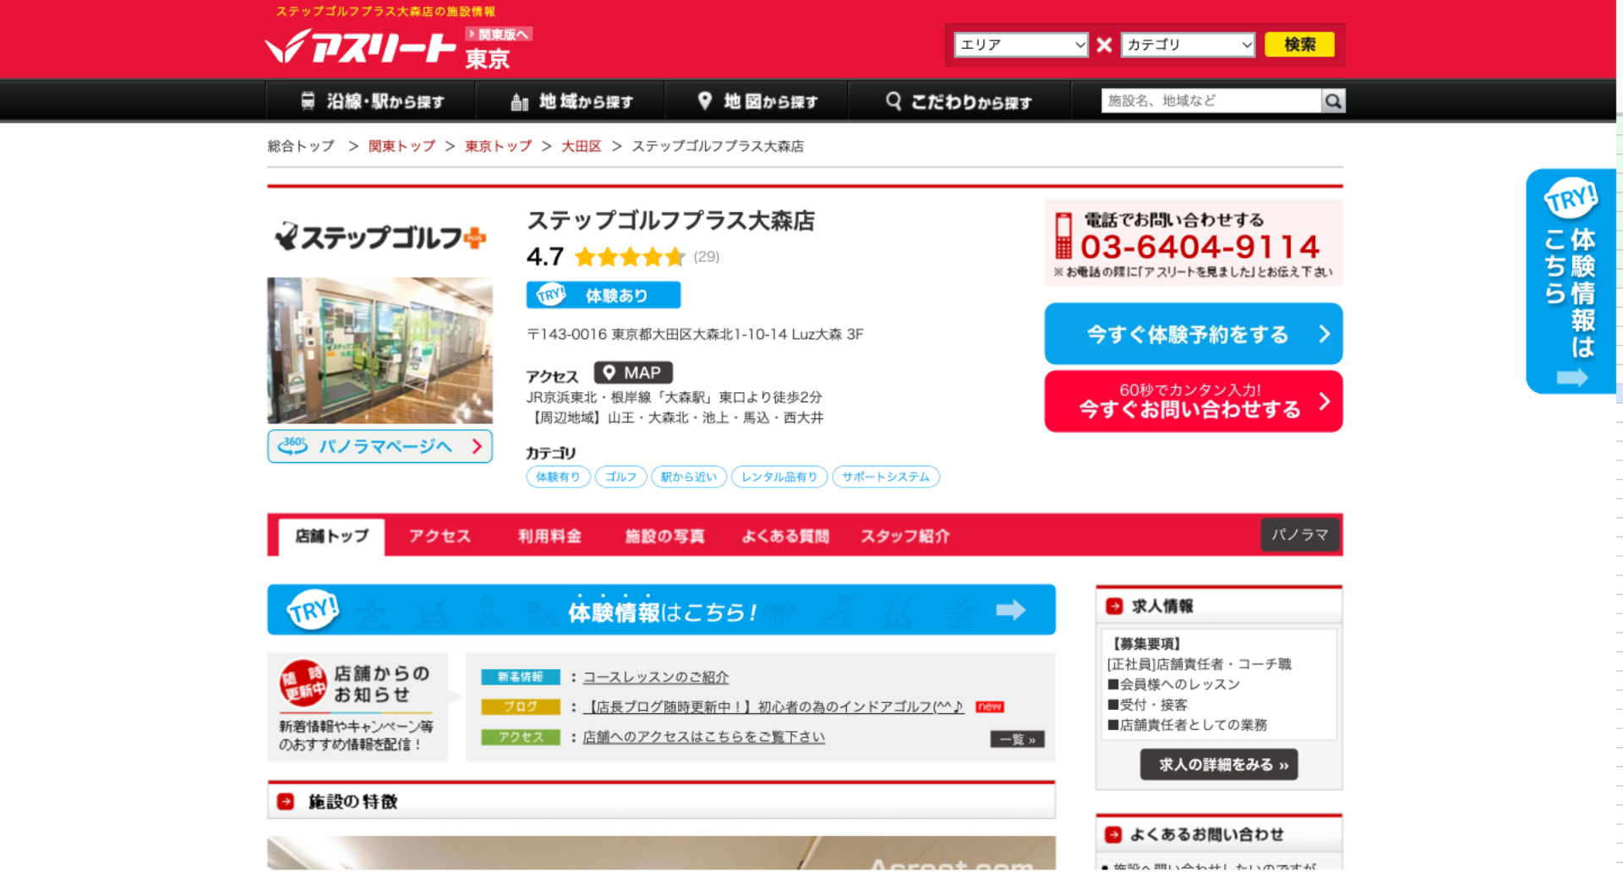
Task: Switch to the 施設の写真 tab
Action: click(x=664, y=536)
